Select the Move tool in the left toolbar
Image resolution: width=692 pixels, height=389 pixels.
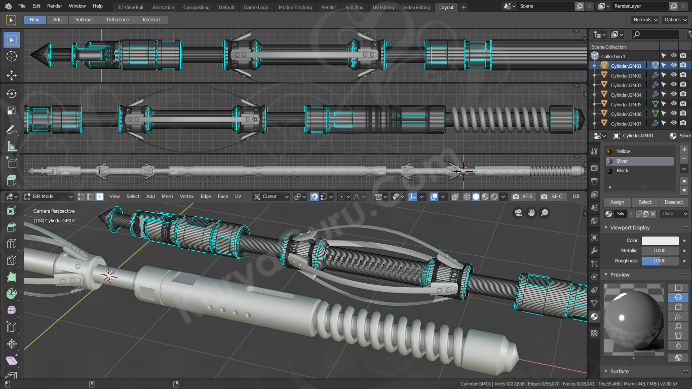click(x=12, y=75)
